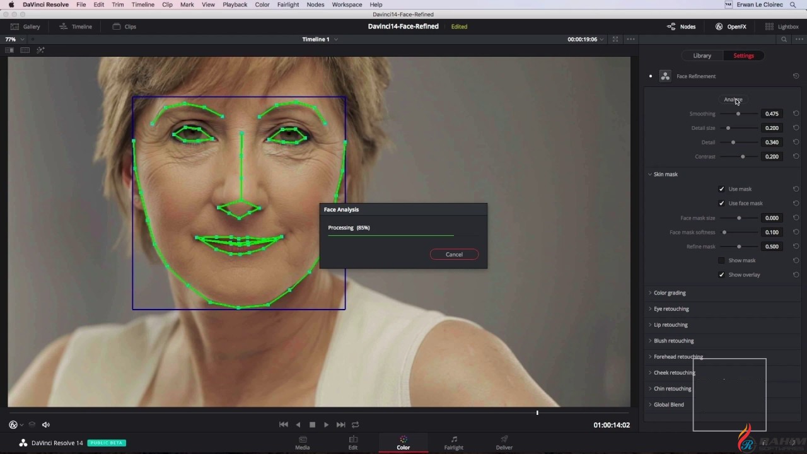The height and width of the screenshot is (454, 807).
Task: Expand the Color grading section
Action: [x=670, y=293]
